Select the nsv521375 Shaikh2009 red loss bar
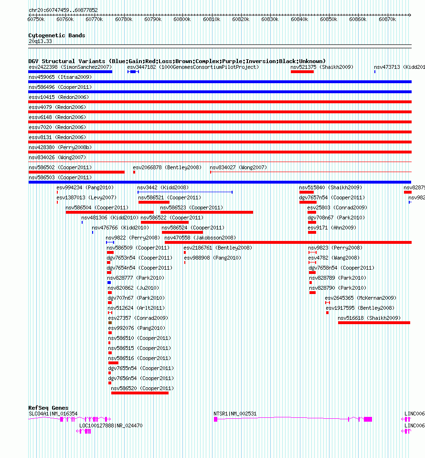Viewport: 425px width, 458px height. [x=302, y=72]
